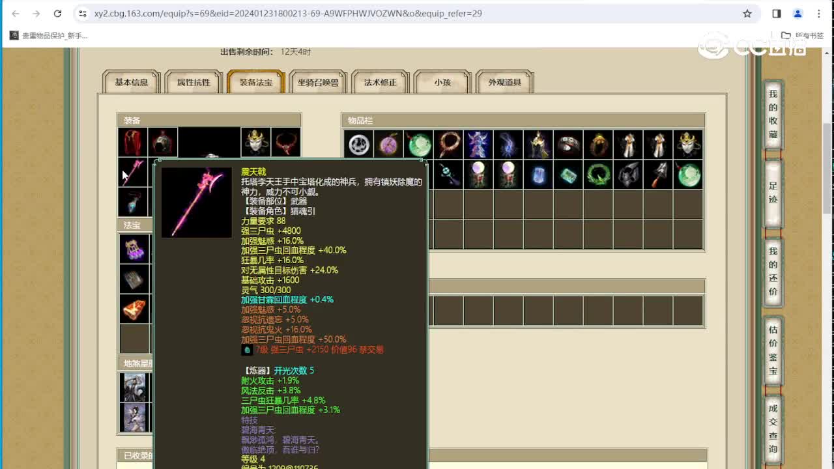
Task: Select the 装备法宝 tab
Action: (x=255, y=82)
